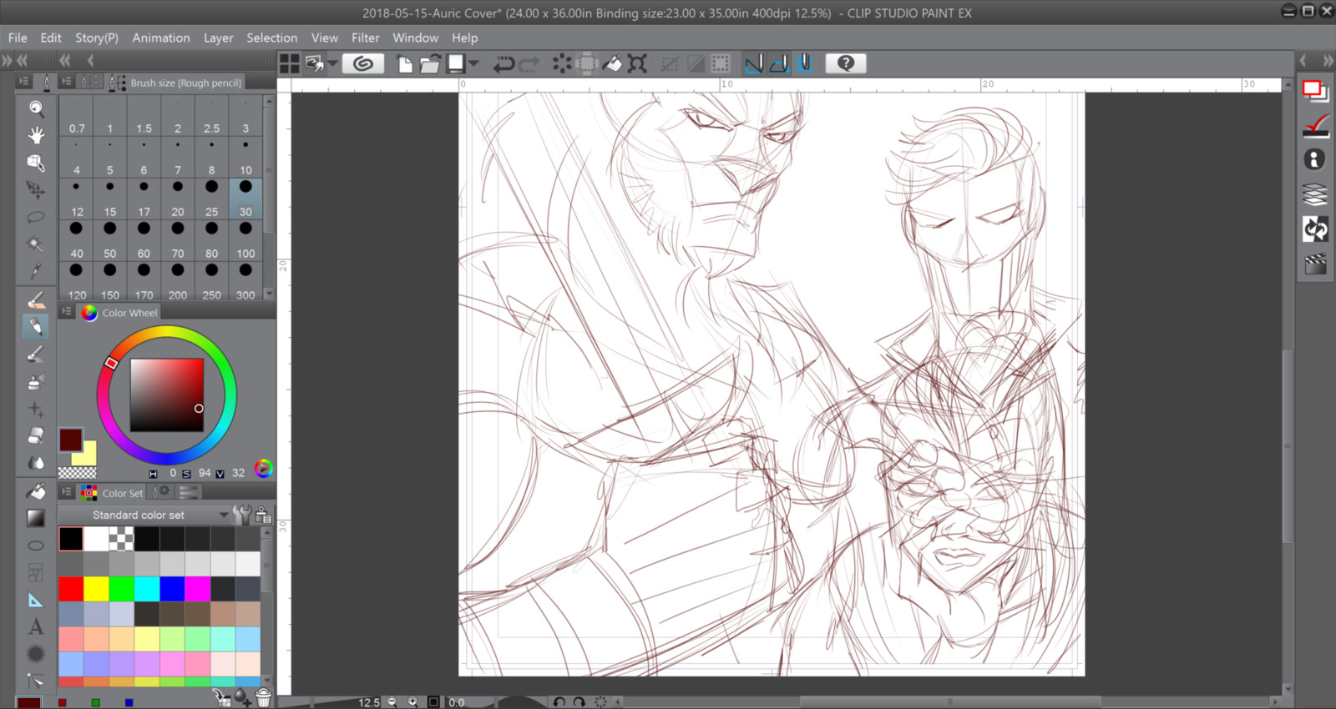This screenshot has width=1336, height=709.
Task: Open the Animation menu
Action: (x=161, y=38)
